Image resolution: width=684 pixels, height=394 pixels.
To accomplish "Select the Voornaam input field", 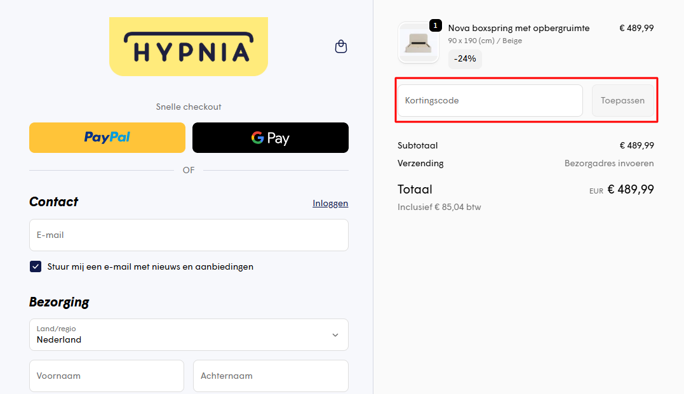I will point(107,376).
